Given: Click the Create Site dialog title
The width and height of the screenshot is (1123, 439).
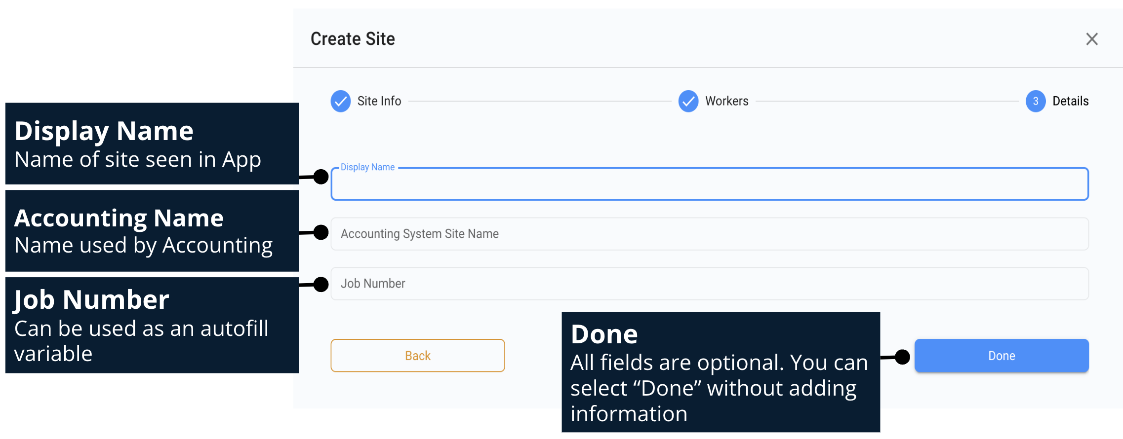Looking at the screenshot, I should click(353, 39).
